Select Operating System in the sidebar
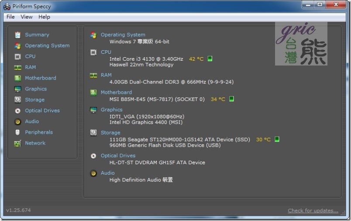This screenshot has height=221, width=351. (x=47, y=45)
